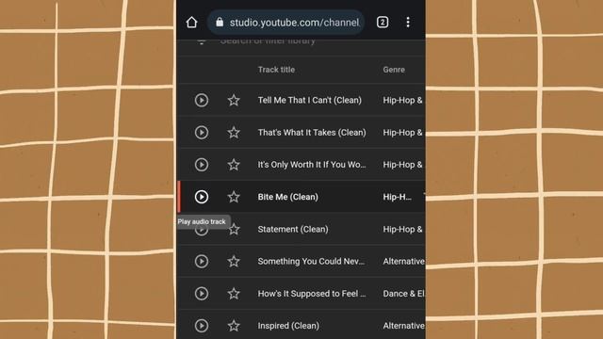Select title Something You Could Nev...

click(311, 262)
